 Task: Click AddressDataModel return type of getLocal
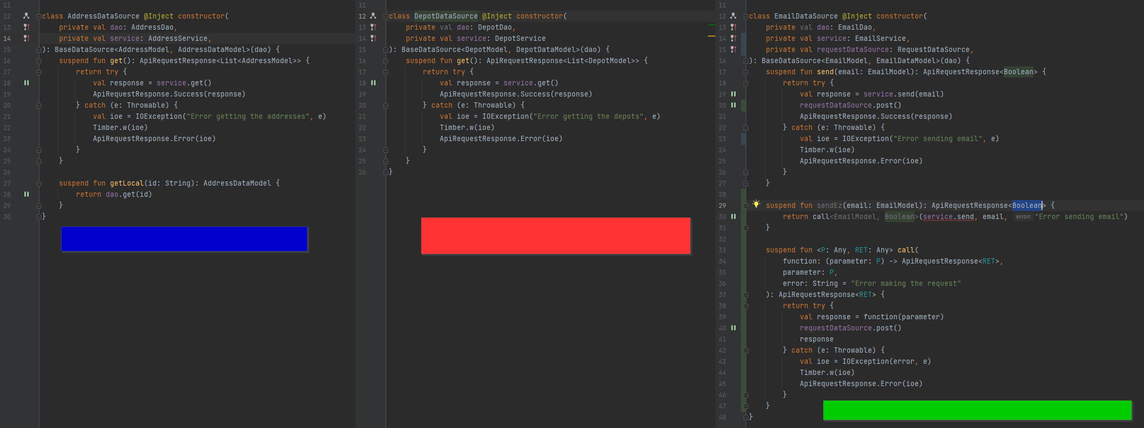pos(237,183)
